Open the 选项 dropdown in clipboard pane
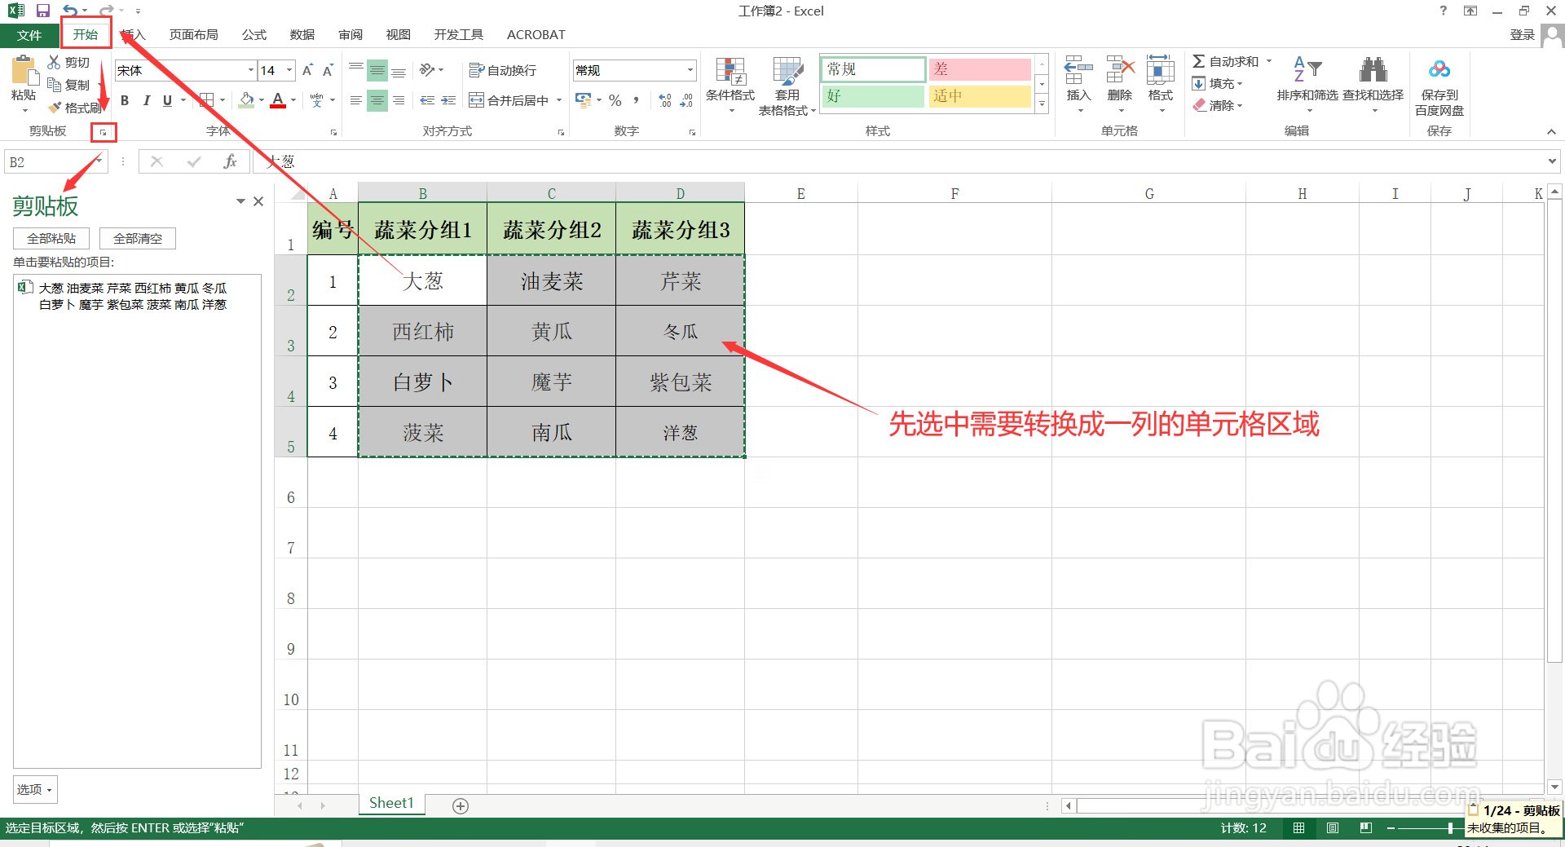 point(33,789)
